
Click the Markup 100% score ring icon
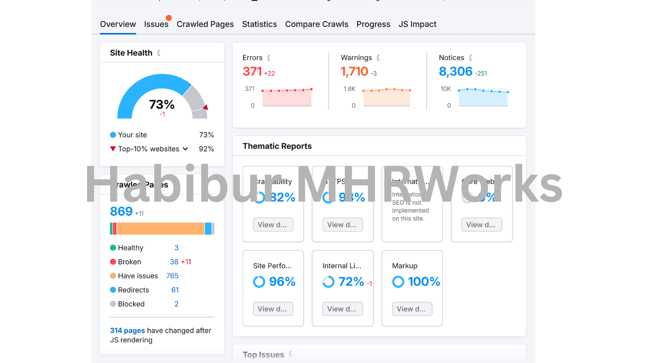click(x=398, y=282)
